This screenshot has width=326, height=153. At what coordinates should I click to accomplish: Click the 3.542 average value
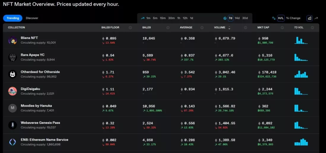click(x=190, y=72)
